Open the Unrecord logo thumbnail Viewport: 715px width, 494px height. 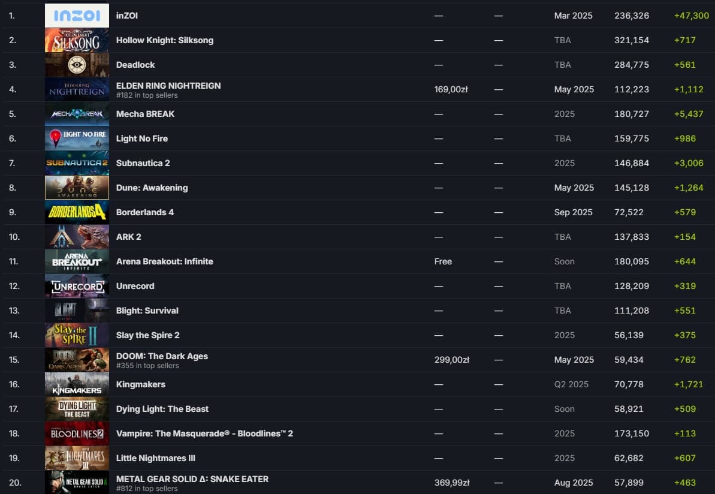point(77,286)
